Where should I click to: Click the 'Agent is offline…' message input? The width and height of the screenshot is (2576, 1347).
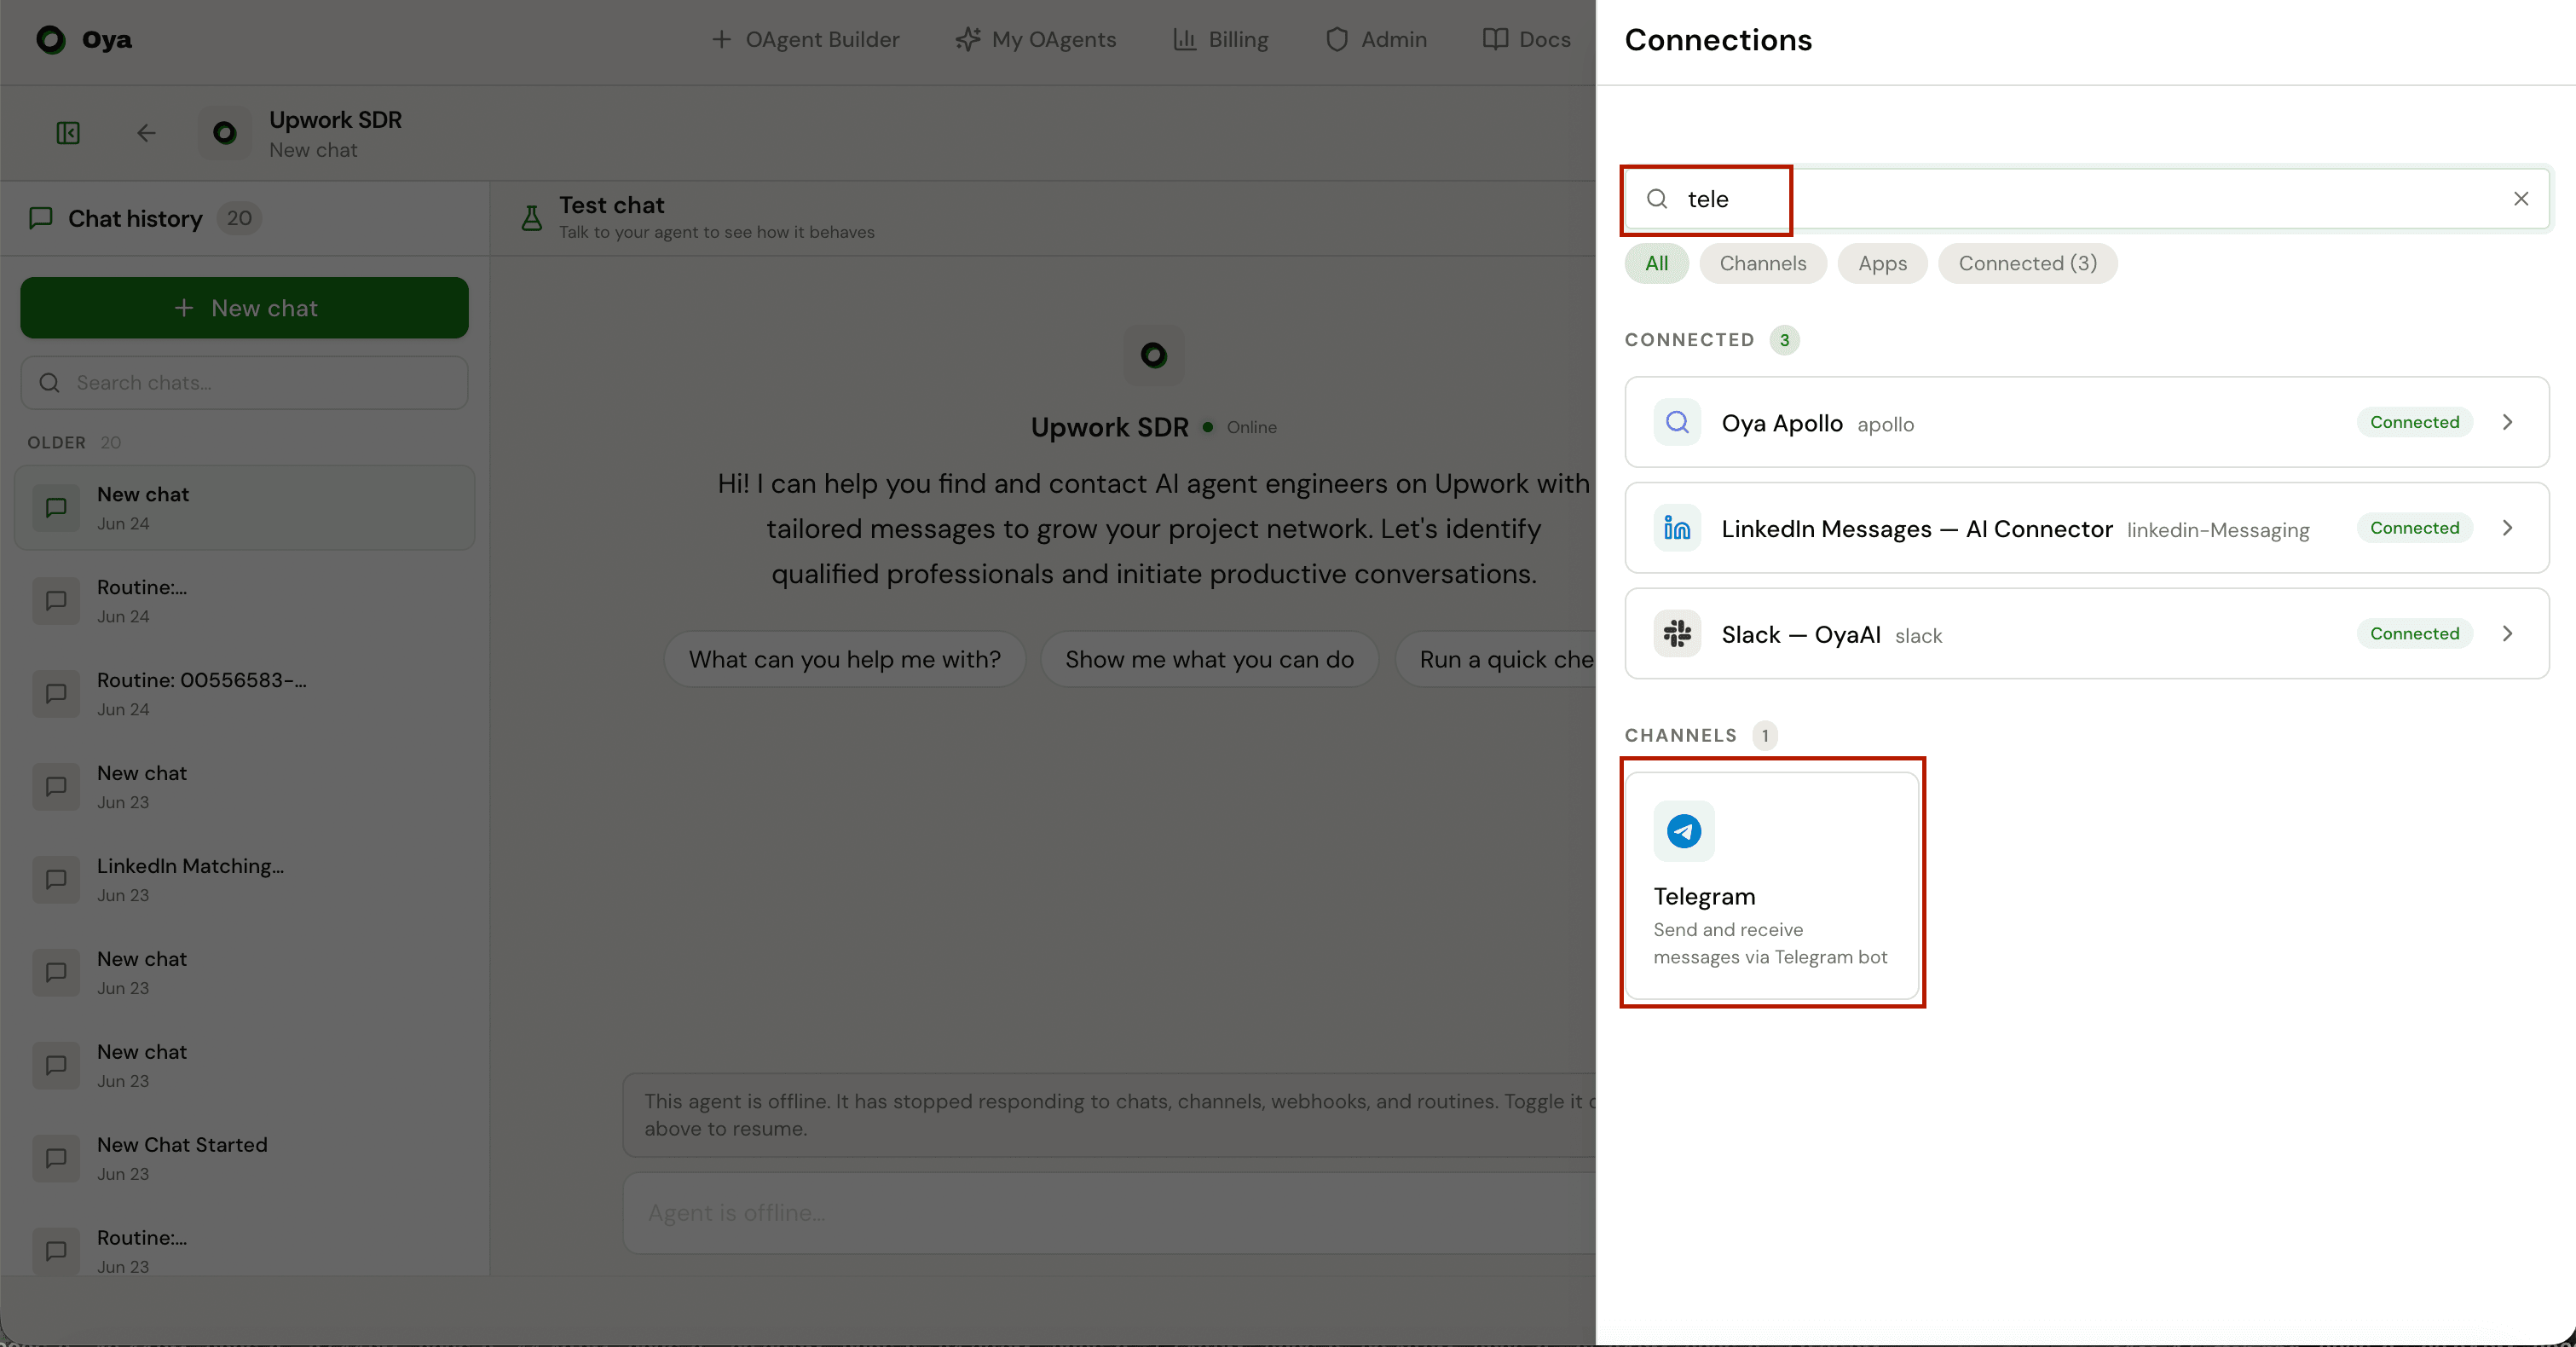coord(1110,1213)
